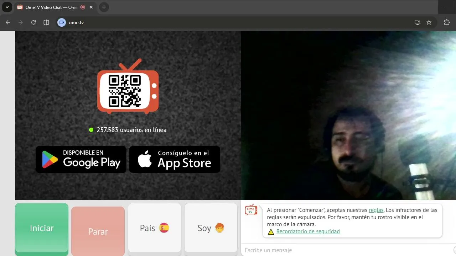Open the País country selector
Image resolution: width=456 pixels, height=256 pixels.
click(155, 228)
